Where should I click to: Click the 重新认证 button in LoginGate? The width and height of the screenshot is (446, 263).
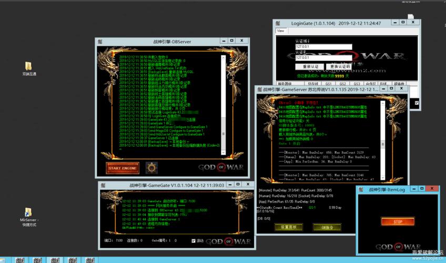(310, 66)
